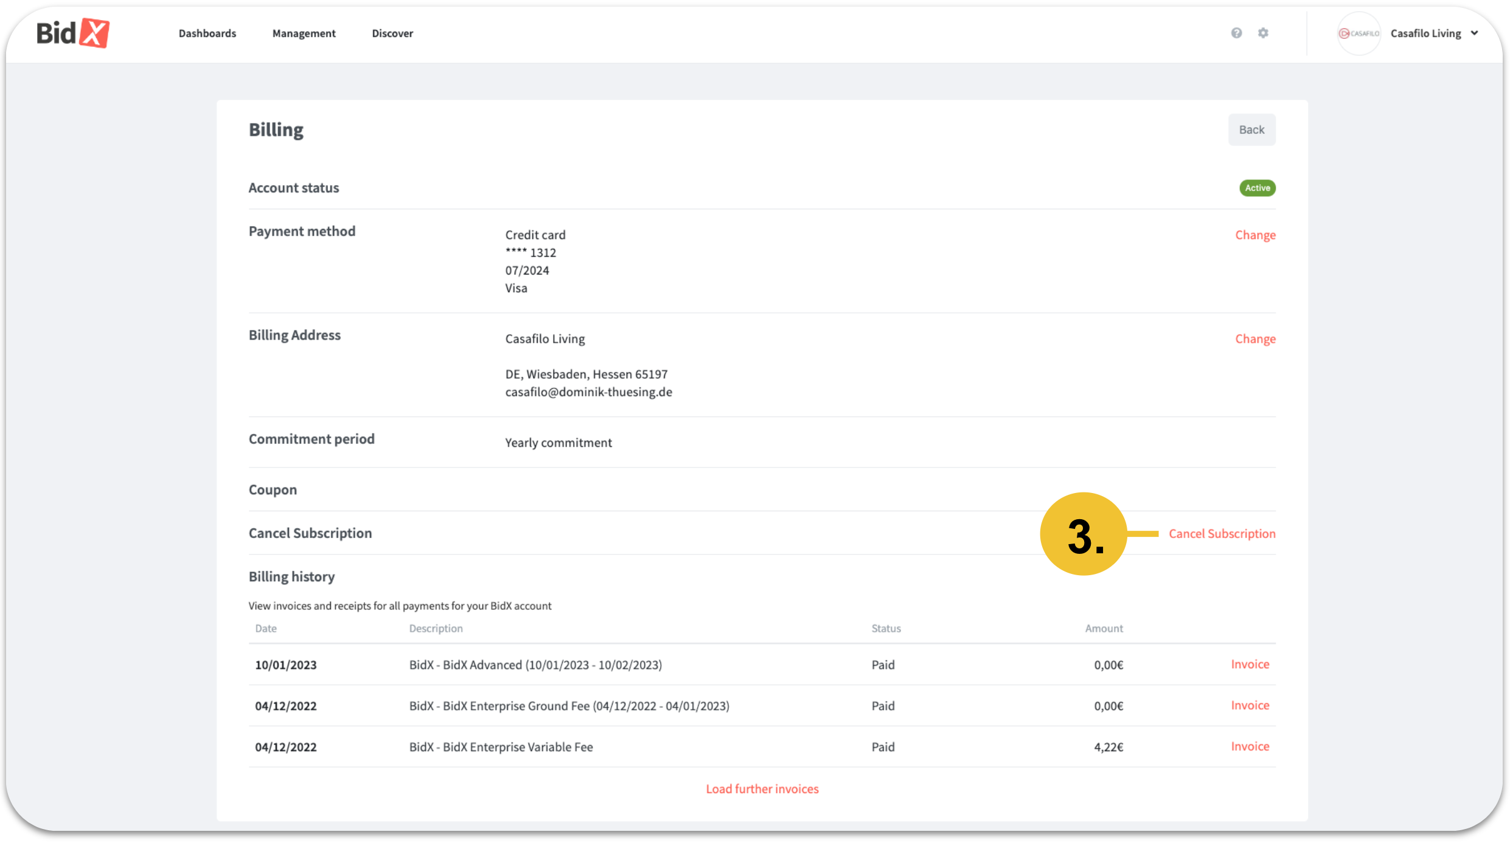Change the billing address
Viewport: 1510px width, 843px height.
[x=1255, y=339]
